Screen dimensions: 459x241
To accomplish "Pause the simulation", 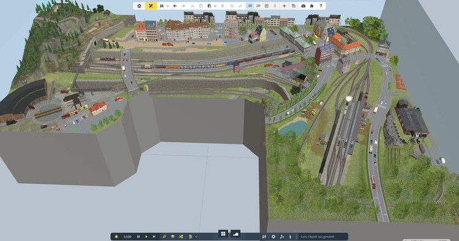I will [138, 237].
